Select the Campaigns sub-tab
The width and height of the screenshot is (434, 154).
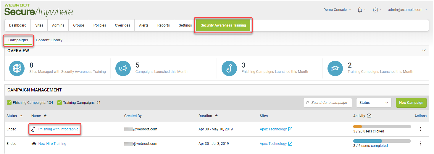point(18,40)
